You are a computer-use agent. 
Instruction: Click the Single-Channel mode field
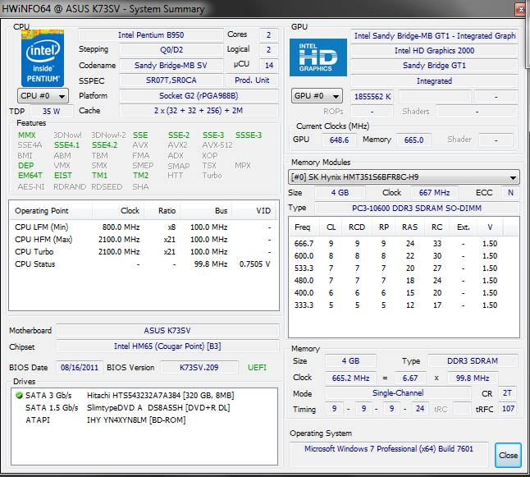pyautogui.click(x=398, y=393)
